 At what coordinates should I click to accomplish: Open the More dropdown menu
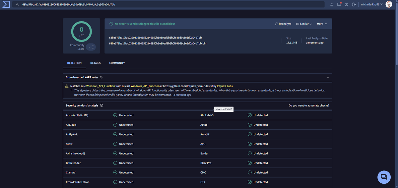tap(322, 24)
